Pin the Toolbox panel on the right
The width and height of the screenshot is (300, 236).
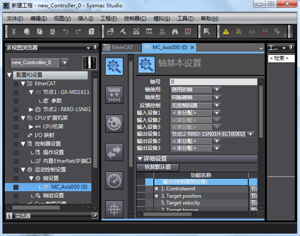pos(291,47)
